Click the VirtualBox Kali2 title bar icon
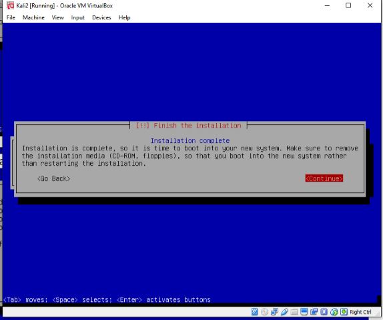Screen dimensions: 383x320 10,5
